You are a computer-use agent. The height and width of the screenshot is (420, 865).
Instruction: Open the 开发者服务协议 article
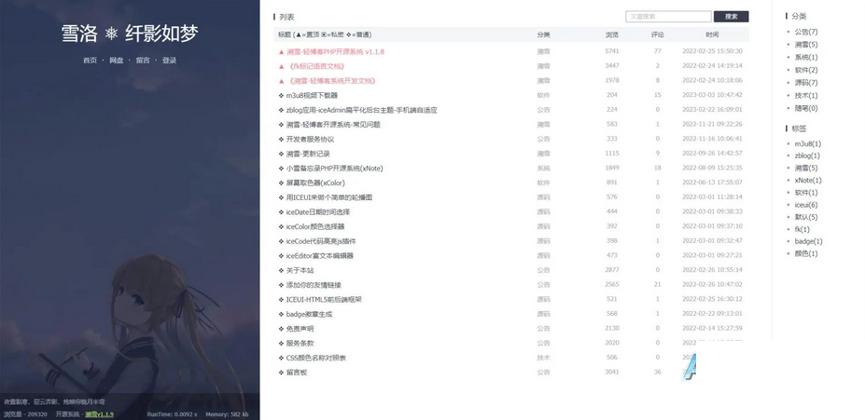point(310,140)
